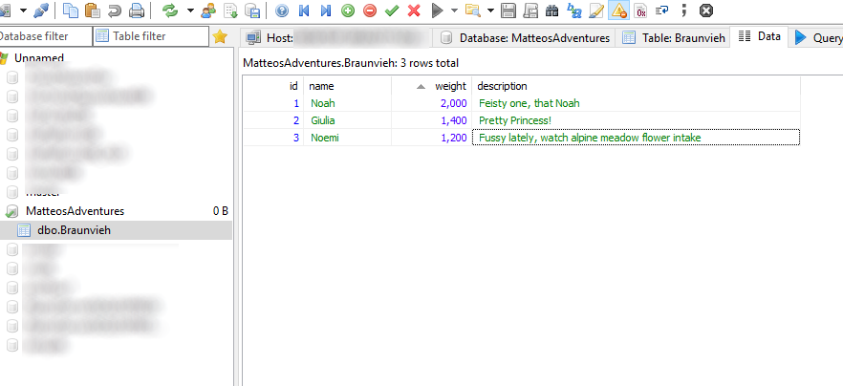Click the '0 B' size next to MatteosAdventures
Image resolution: width=843 pixels, height=386 pixels.
coord(221,211)
